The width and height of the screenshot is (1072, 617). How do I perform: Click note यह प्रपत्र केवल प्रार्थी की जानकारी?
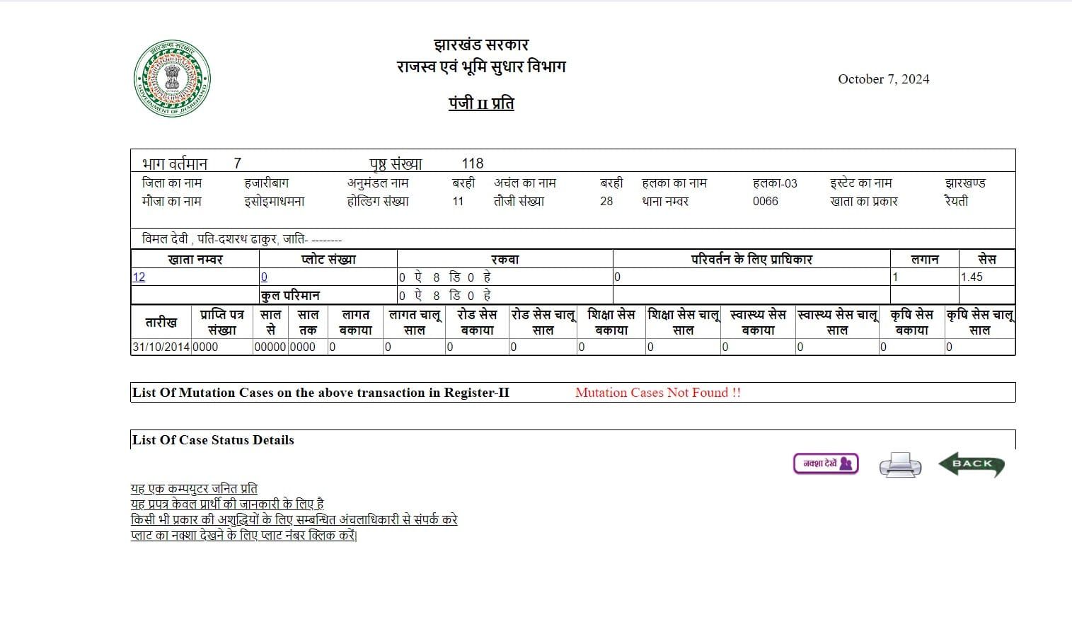[227, 504]
